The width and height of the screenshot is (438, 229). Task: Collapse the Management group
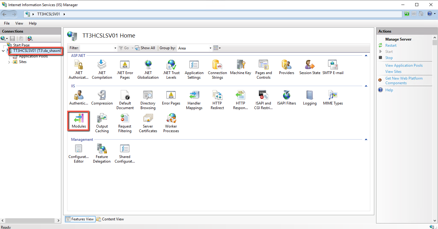coord(366,140)
